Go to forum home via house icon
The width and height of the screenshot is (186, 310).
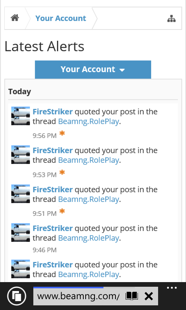(x=15, y=18)
